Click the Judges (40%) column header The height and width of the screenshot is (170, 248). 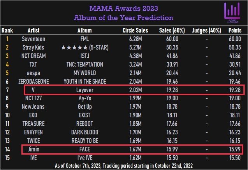(207, 30)
